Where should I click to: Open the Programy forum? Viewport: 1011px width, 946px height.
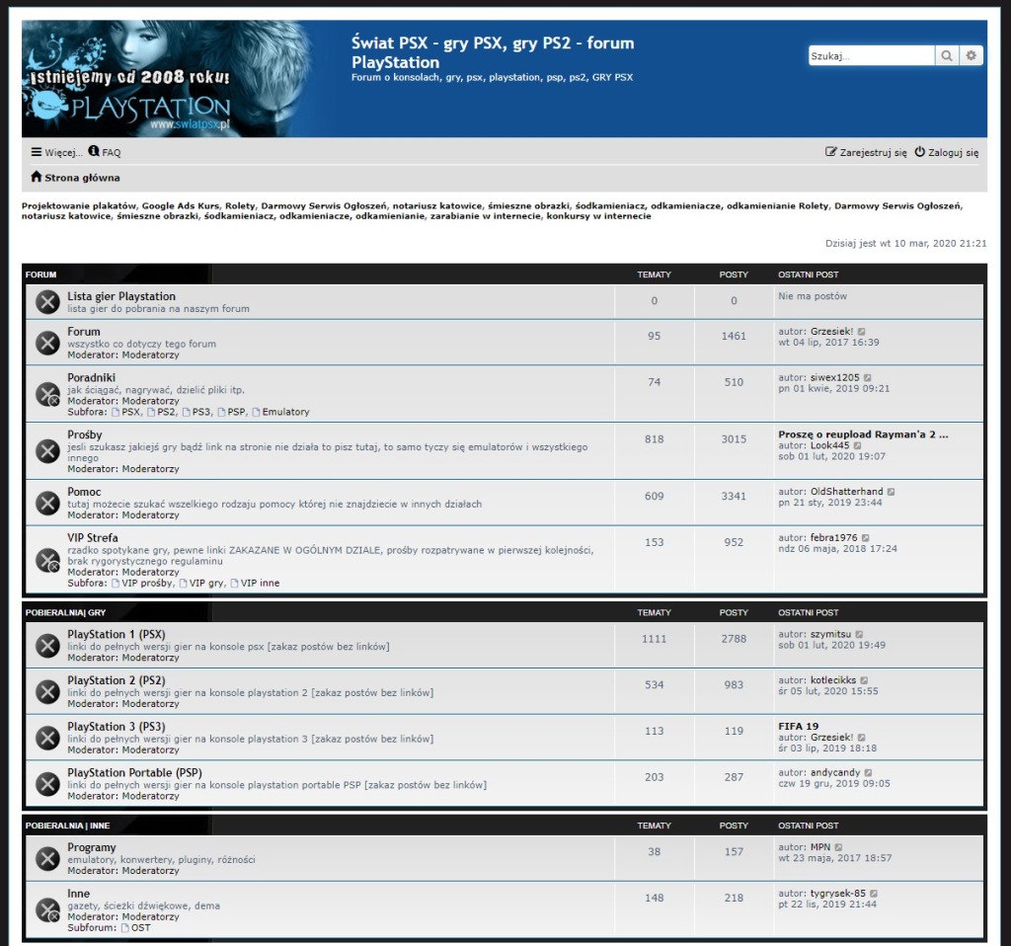coord(92,847)
